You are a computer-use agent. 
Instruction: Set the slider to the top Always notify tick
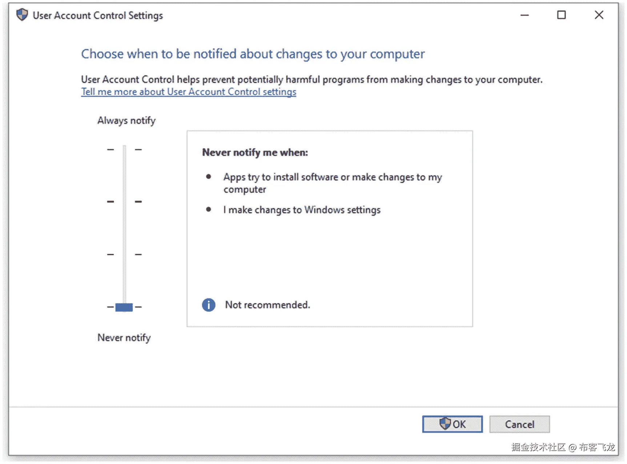[x=124, y=149]
